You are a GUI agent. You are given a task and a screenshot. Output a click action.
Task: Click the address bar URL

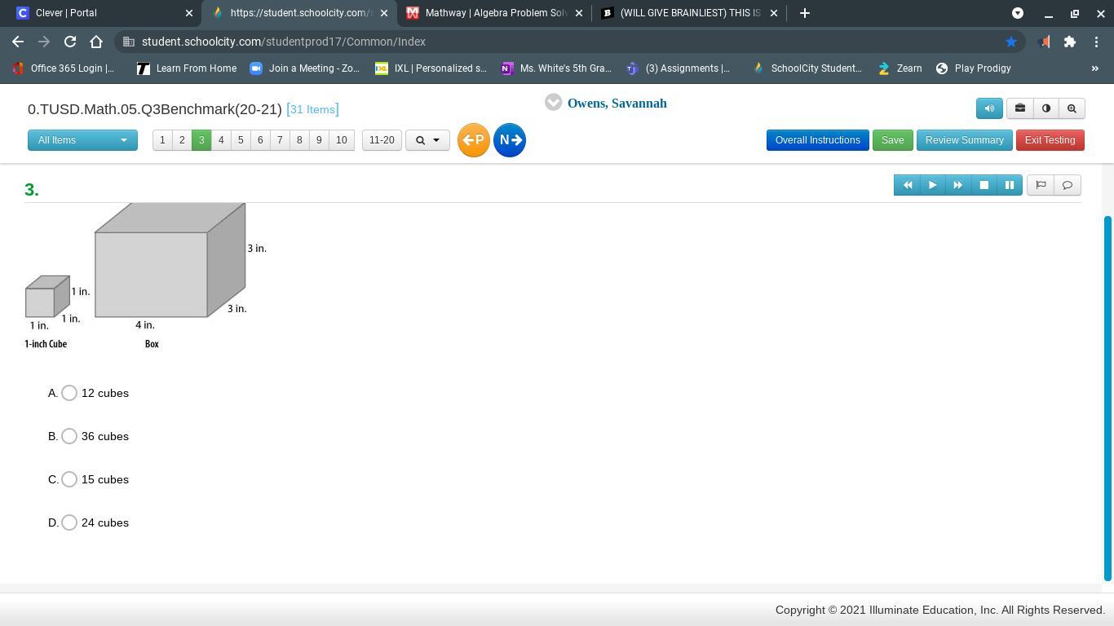click(x=284, y=42)
